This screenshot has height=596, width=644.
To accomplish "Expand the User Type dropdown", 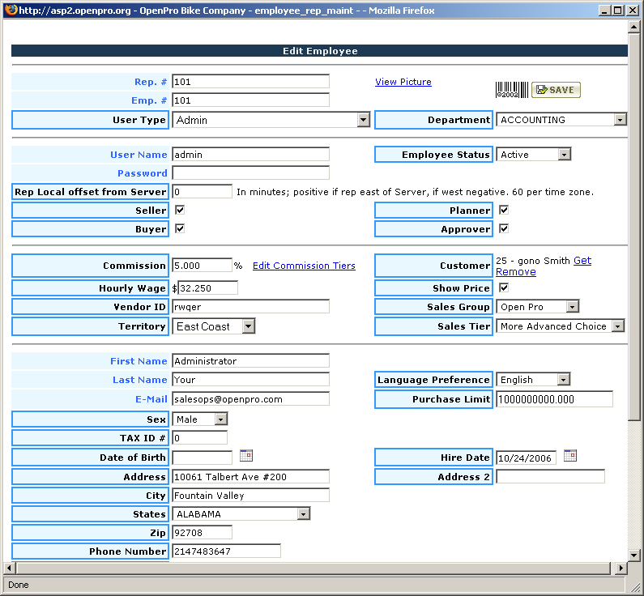I will tap(363, 120).
